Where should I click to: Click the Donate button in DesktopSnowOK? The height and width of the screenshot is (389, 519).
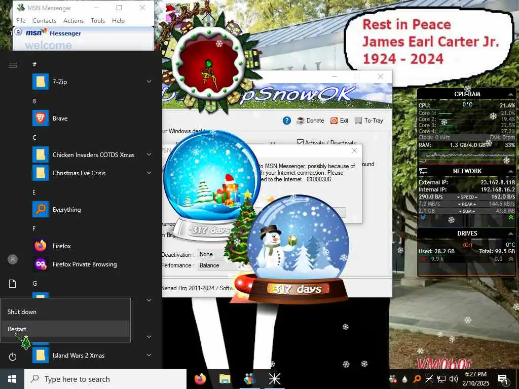pyautogui.click(x=311, y=121)
